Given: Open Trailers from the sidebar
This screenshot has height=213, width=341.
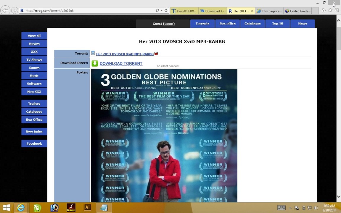Looking at the screenshot, I should click(34, 104).
